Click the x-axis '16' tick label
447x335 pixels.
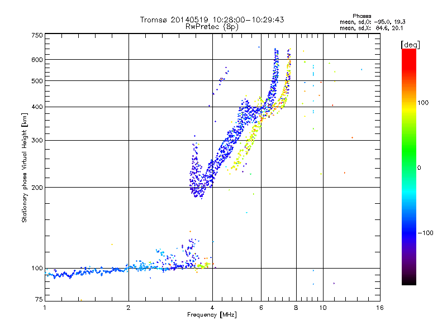(380, 308)
